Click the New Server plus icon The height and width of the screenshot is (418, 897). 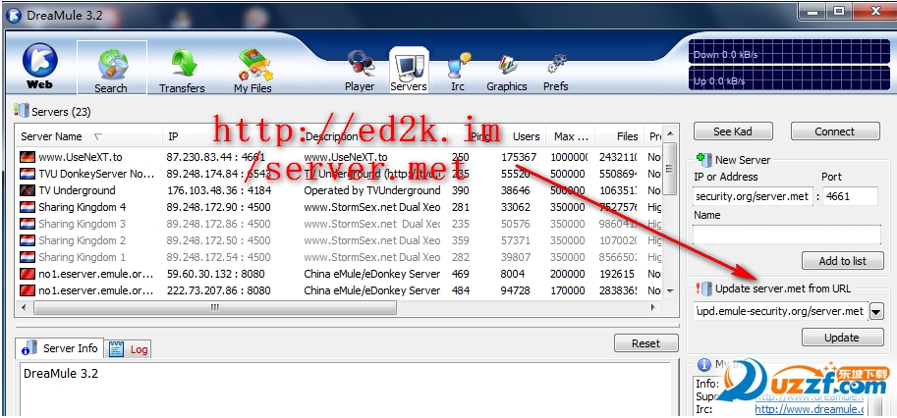point(704,160)
